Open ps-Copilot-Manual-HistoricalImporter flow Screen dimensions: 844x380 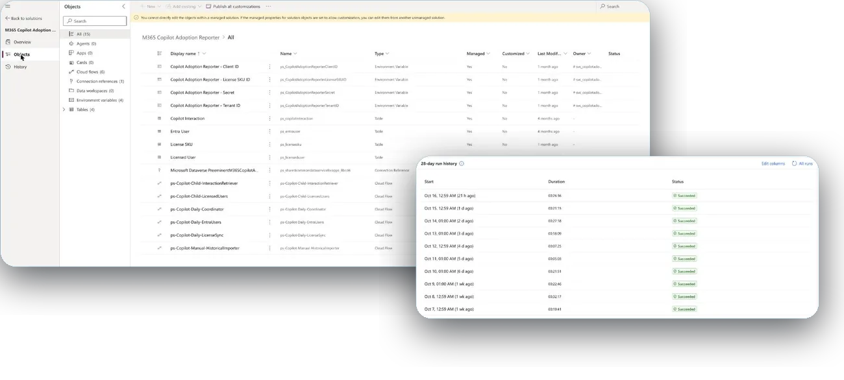click(205, 248)
